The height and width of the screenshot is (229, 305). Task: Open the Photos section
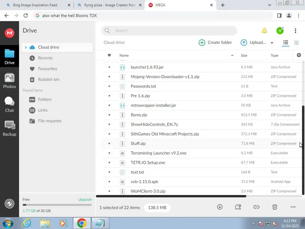click(10, 81)
